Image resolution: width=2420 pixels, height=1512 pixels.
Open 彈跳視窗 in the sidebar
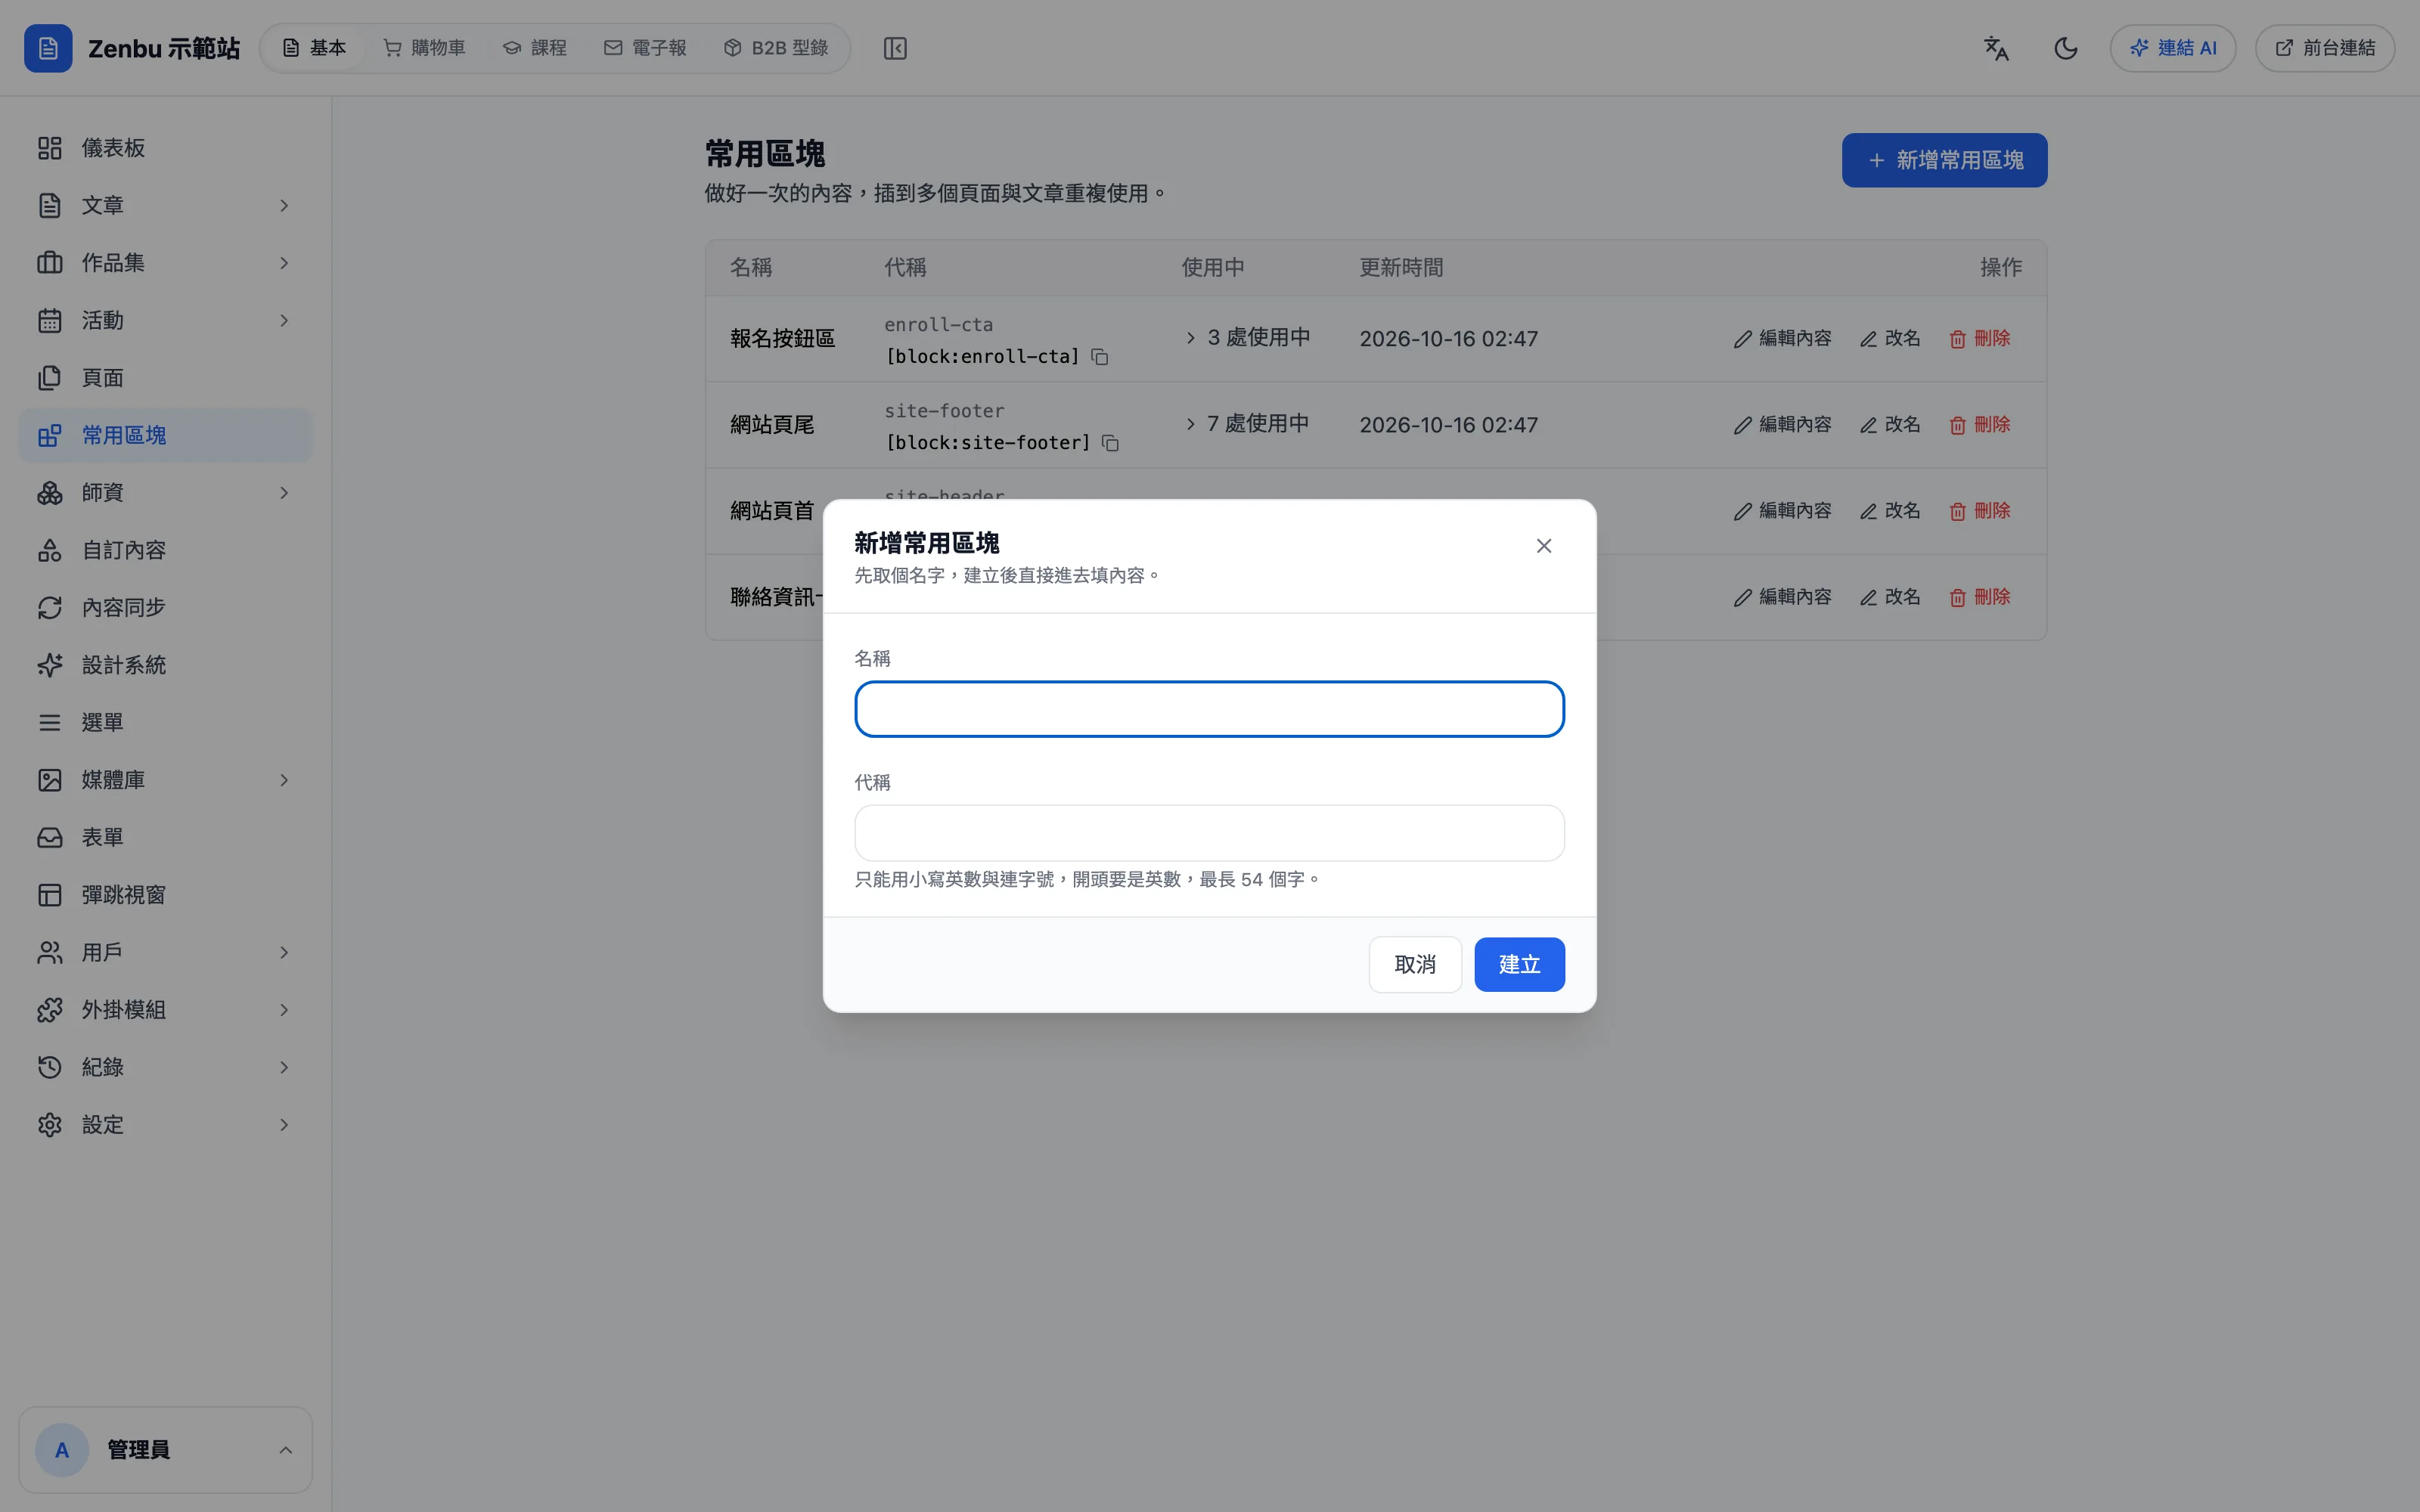[x=166, y=895]
